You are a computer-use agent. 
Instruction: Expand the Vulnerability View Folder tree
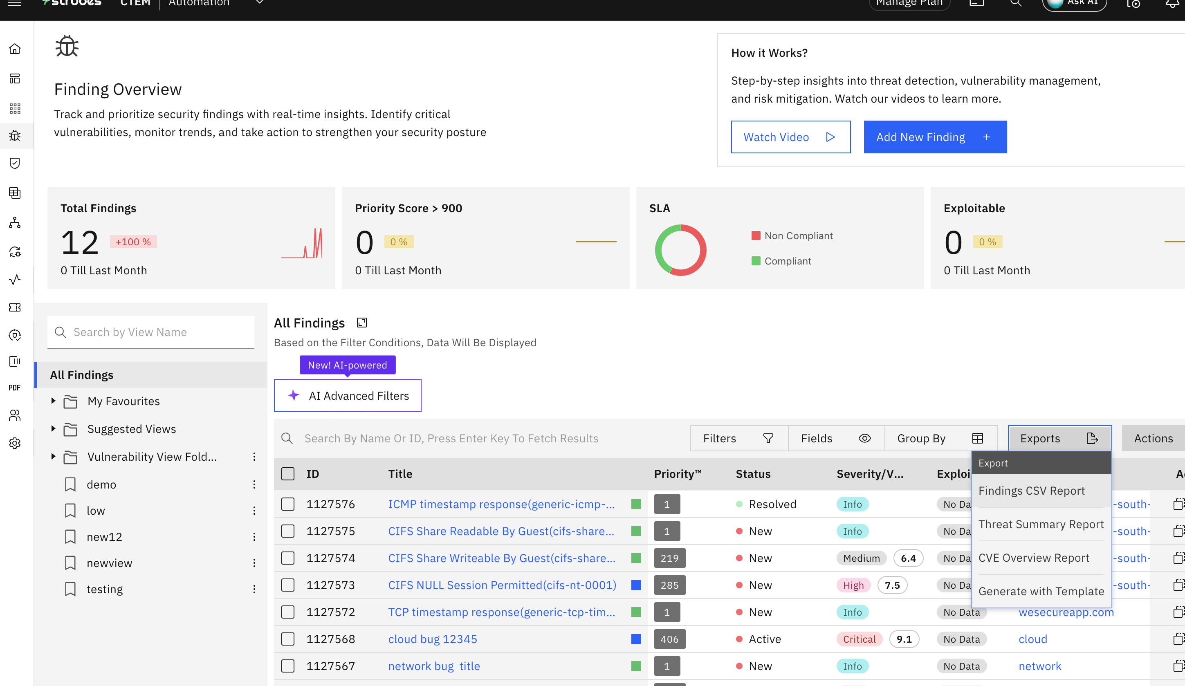(x=53, y=456)
